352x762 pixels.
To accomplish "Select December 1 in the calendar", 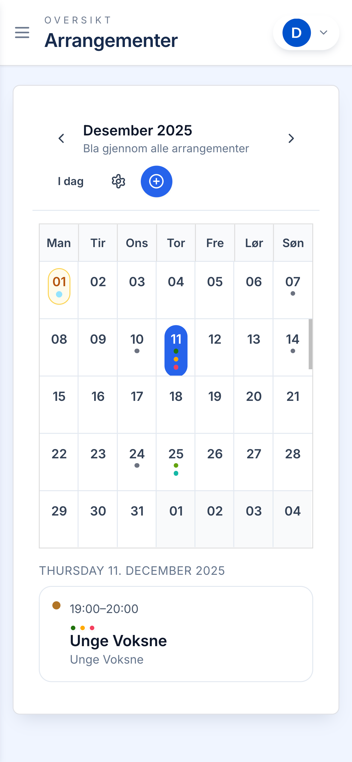I will (x=59, y=286).
